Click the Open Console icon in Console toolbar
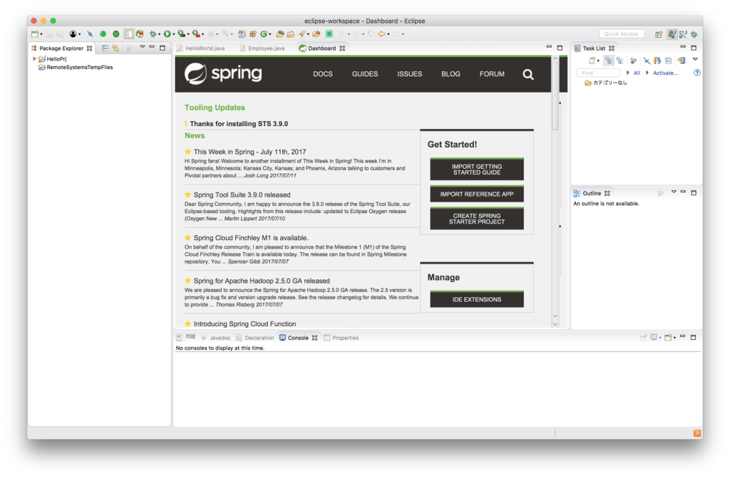The height and width of the screenshot is (478, 730). tap(668, 338)
